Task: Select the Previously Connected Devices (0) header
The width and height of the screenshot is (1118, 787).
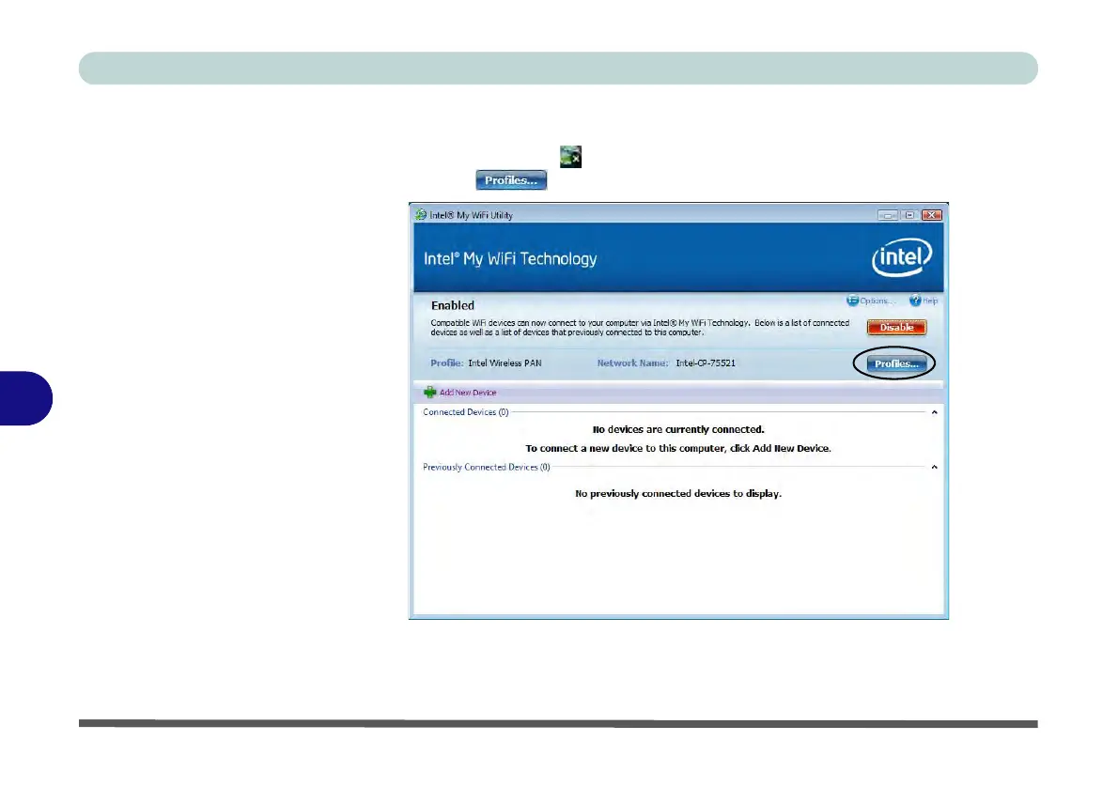Action: coord(487,467)
